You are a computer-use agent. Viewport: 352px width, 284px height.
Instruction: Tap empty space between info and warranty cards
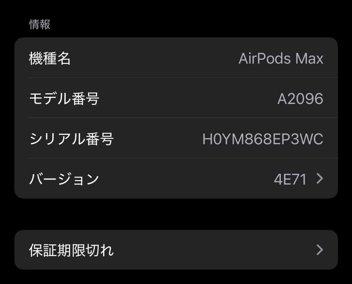click(x=176, y=214)
